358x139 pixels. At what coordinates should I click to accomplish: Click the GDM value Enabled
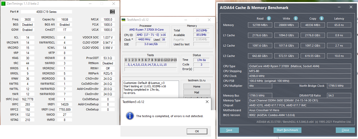28,30
